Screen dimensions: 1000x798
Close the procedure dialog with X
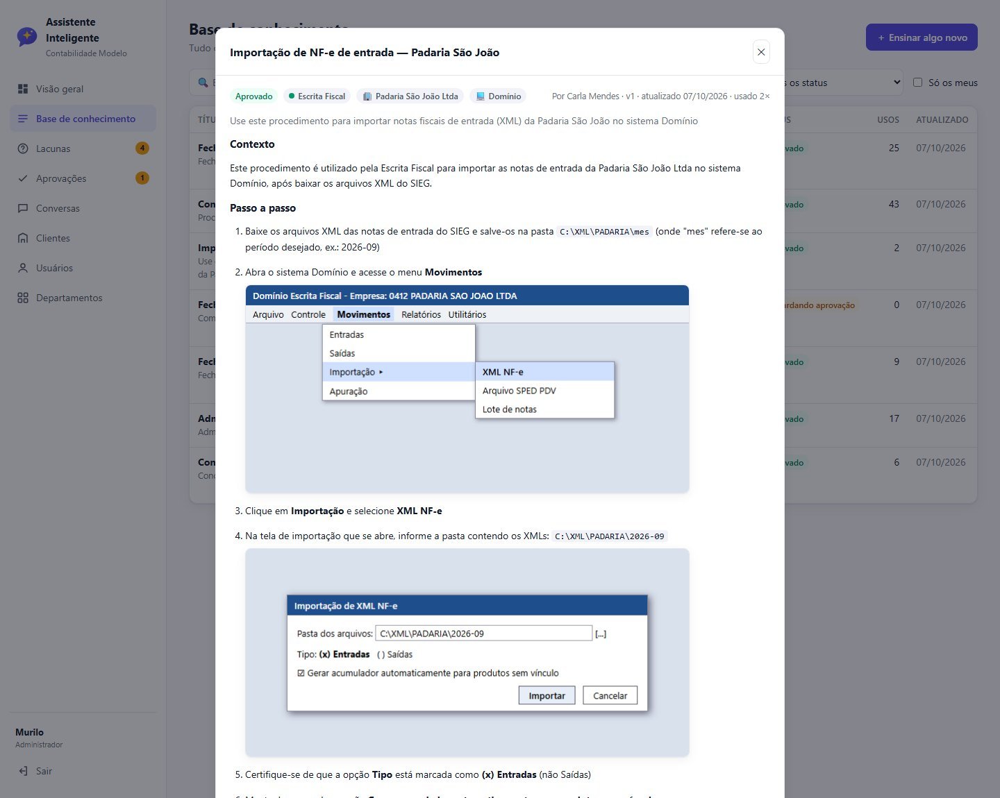tap(761, 52)
